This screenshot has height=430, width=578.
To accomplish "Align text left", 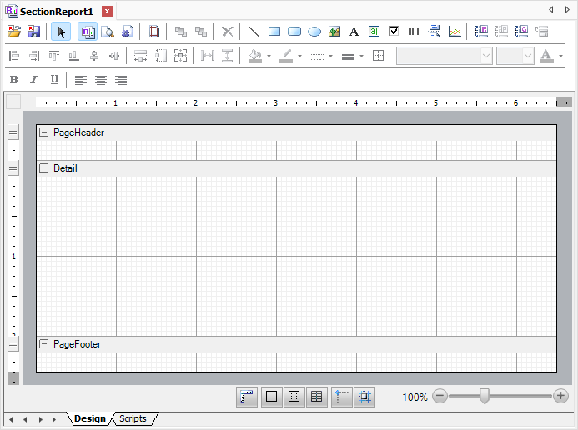I will (x=81, y=80).
